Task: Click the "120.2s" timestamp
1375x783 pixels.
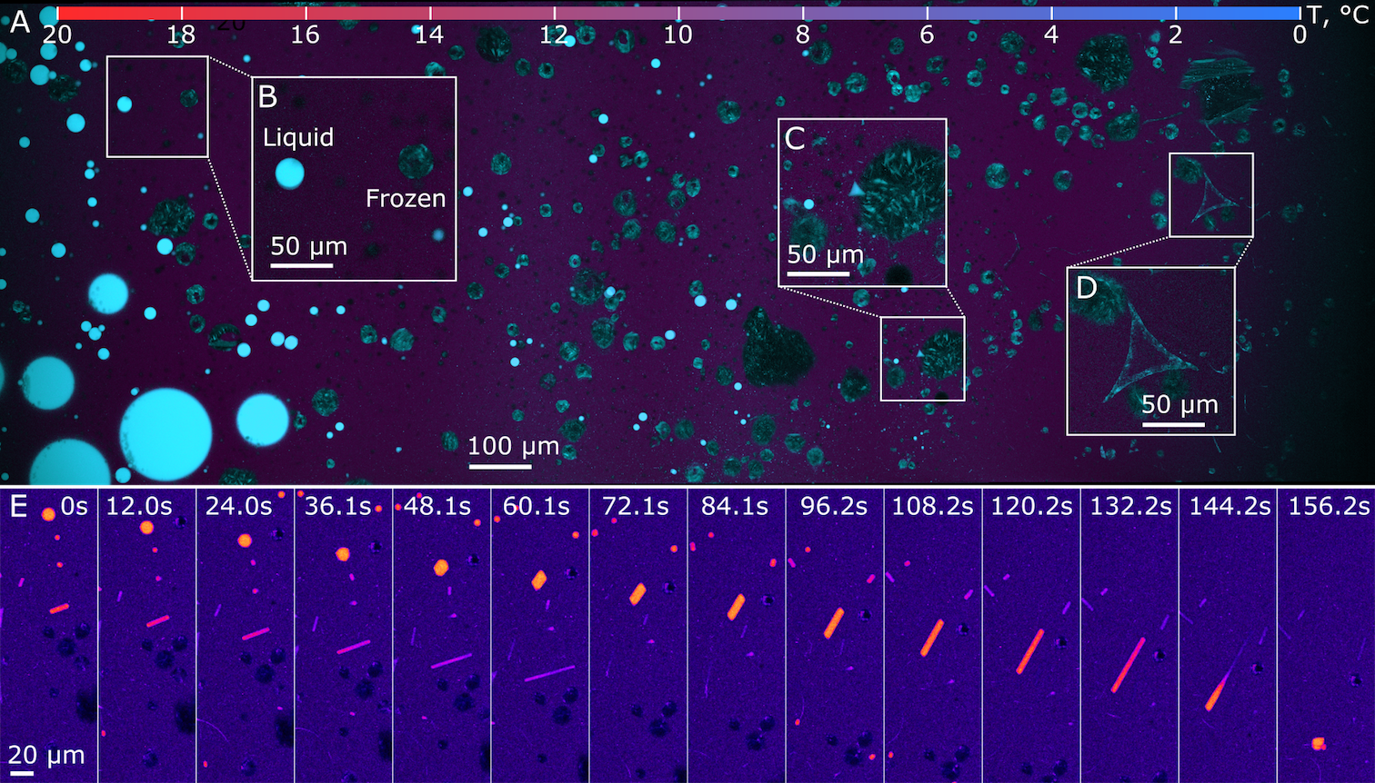Action: (x=1031, y=506)
